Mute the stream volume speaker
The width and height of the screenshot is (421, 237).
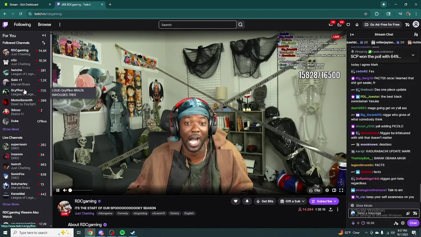(65, 190)
